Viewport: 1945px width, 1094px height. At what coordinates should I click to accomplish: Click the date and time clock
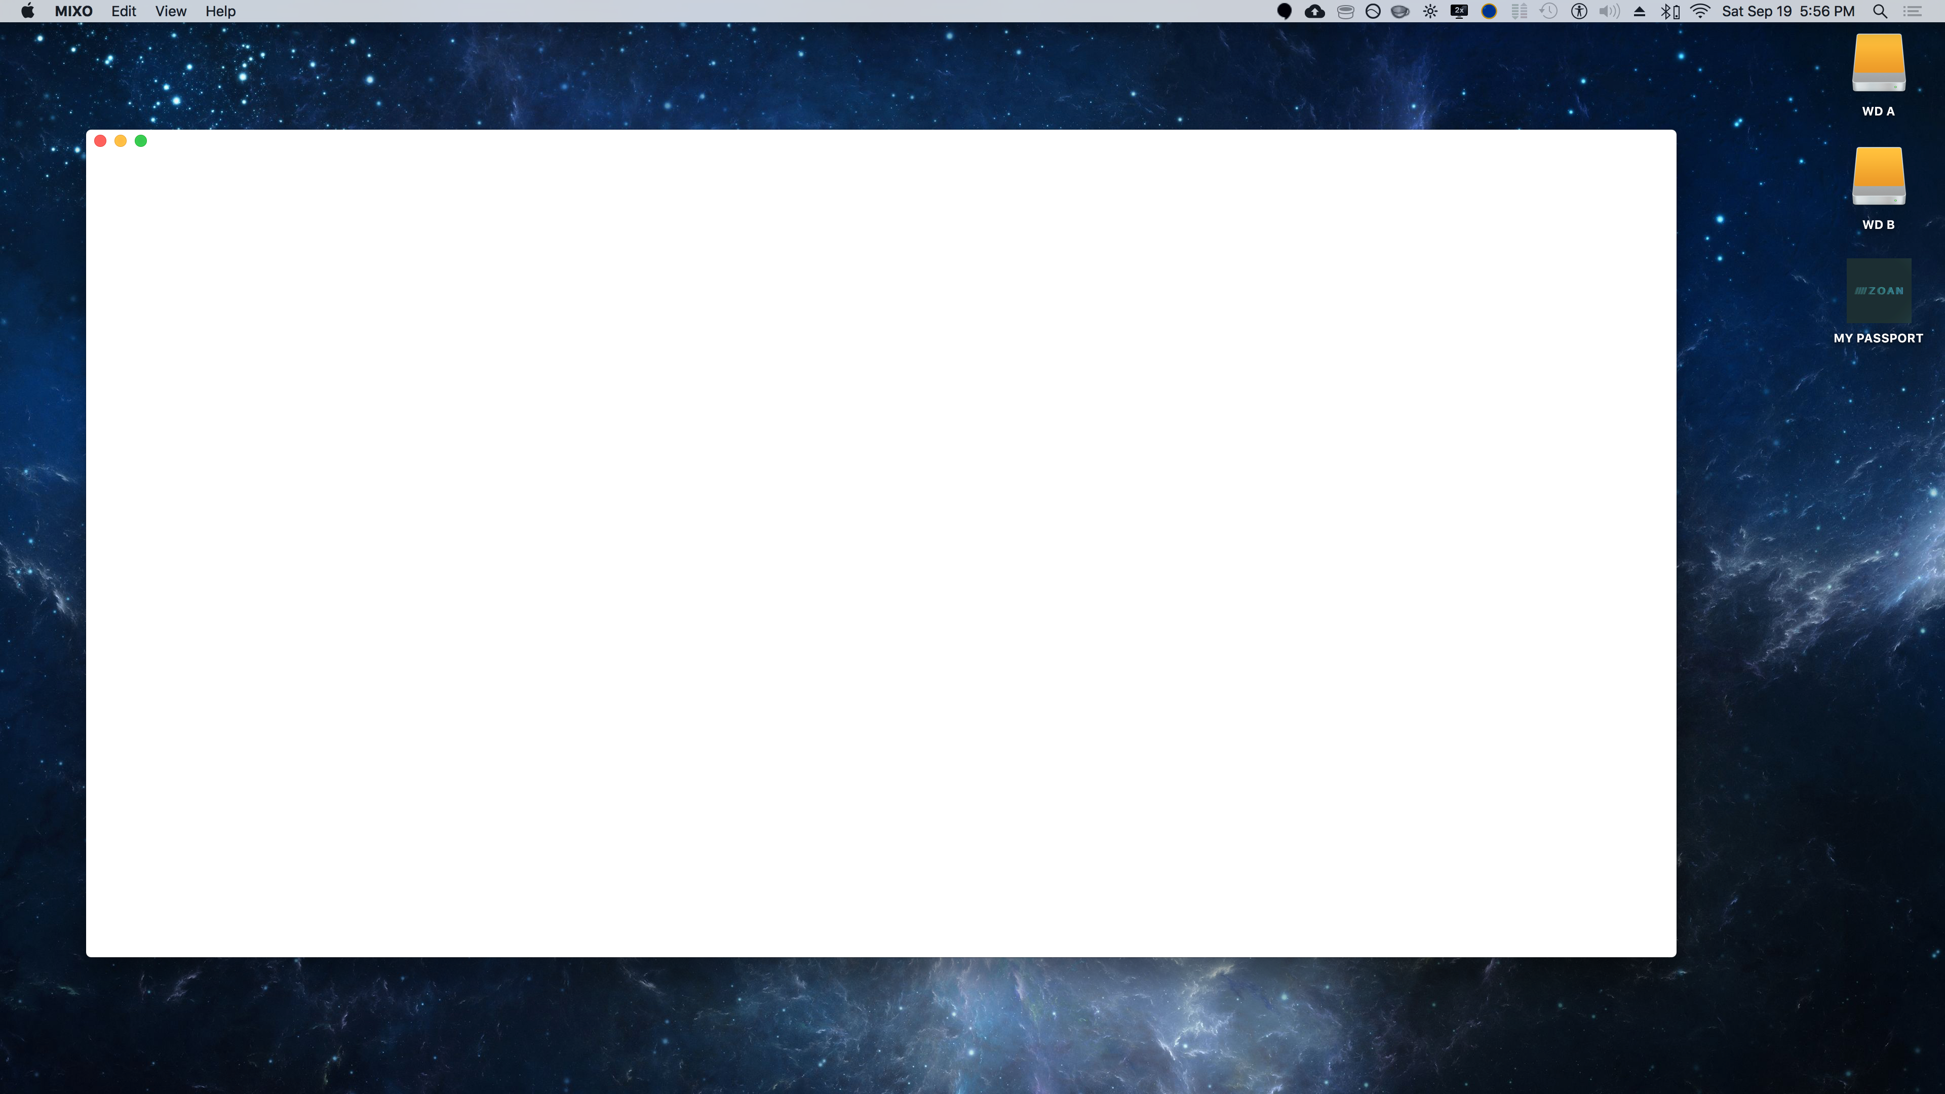[x=1788, y=11]
